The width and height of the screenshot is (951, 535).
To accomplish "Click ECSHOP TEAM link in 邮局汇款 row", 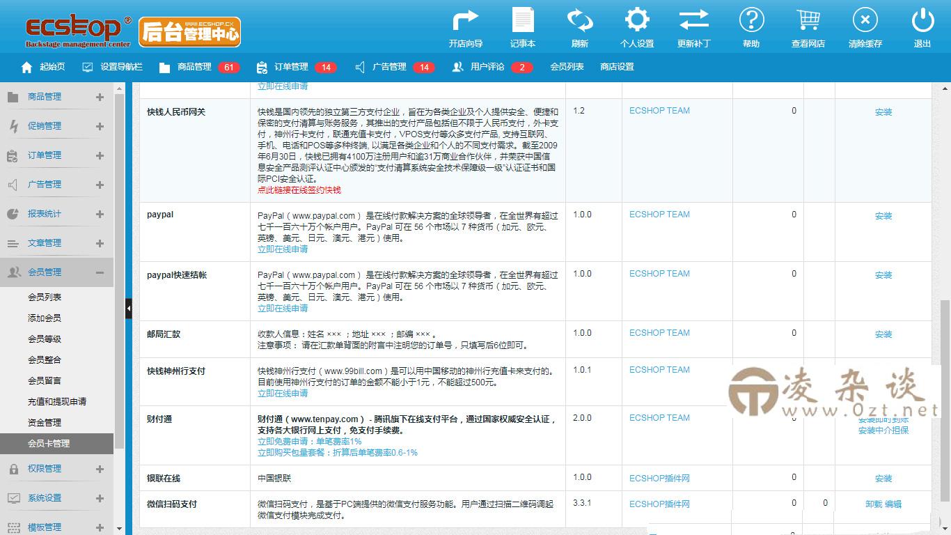I will click(659, 333).
